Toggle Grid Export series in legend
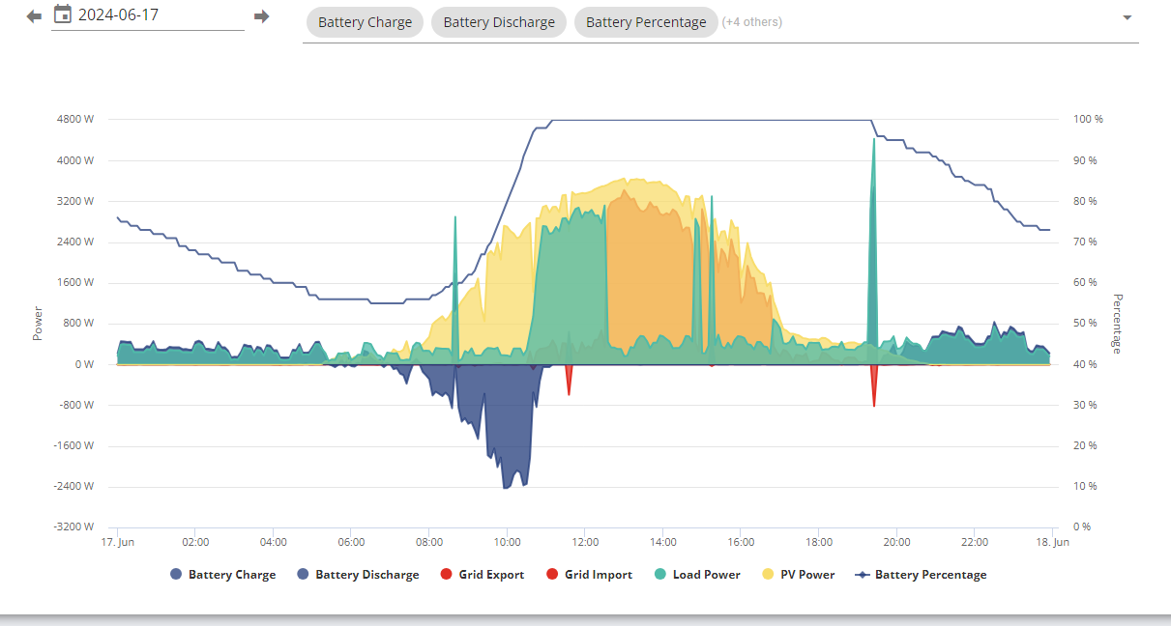Screen dimensions: 1171x626 pos(482,575)
